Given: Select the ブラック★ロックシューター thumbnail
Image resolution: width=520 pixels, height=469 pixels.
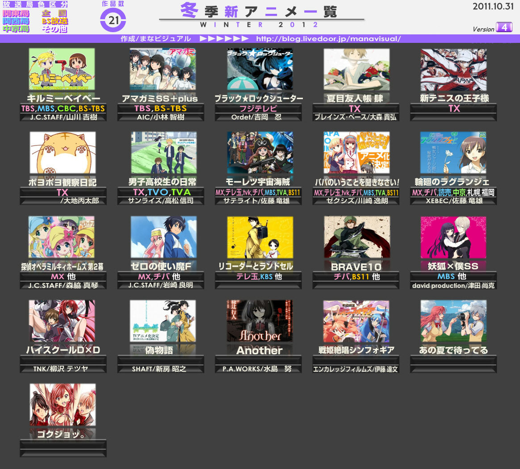Looking at the screenshot, I should pyautogui.click(x=260, y=69).
